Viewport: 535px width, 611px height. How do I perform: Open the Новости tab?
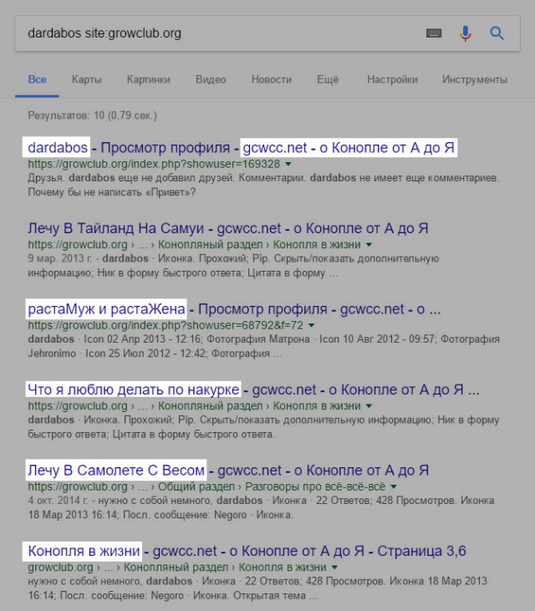(x=271, y=79)
